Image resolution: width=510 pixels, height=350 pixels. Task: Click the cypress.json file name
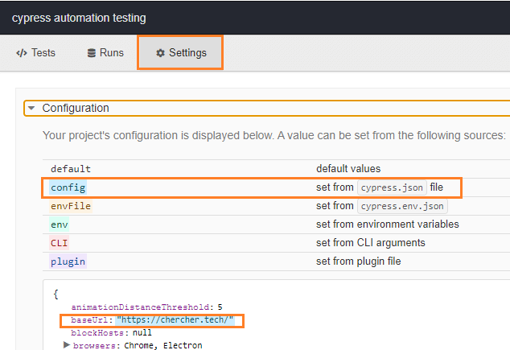[x=392, y=187]
